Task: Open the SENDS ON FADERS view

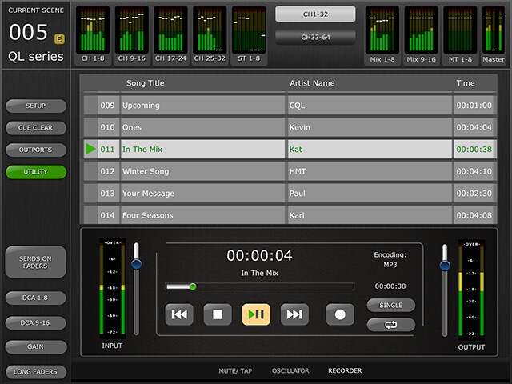Action: pos(35,262)
